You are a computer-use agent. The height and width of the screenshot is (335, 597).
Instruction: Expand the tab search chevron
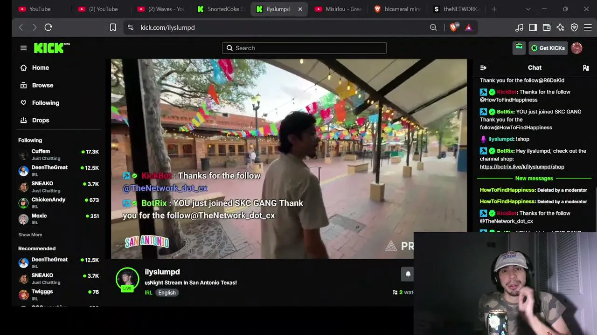coord(528,9)
